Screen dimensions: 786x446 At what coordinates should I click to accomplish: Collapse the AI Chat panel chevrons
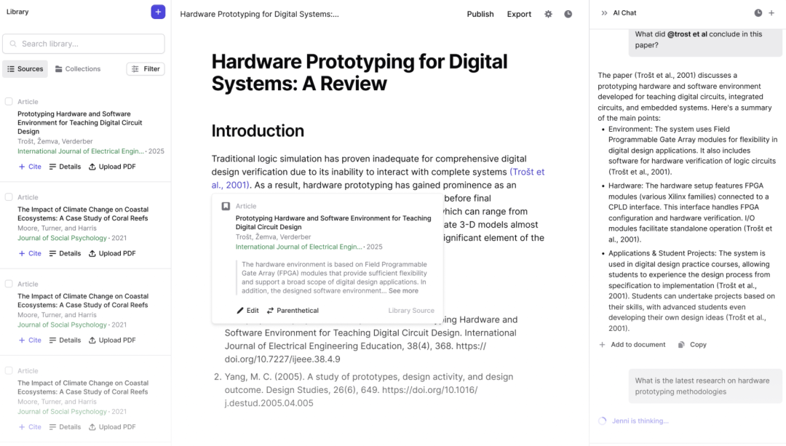(x=604, y=13)
